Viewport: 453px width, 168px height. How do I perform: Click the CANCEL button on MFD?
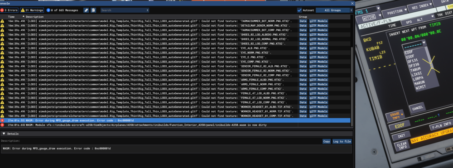click(x=418, y=108)
